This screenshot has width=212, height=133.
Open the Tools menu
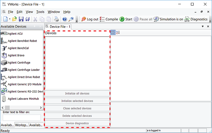[x=40, y=12]
